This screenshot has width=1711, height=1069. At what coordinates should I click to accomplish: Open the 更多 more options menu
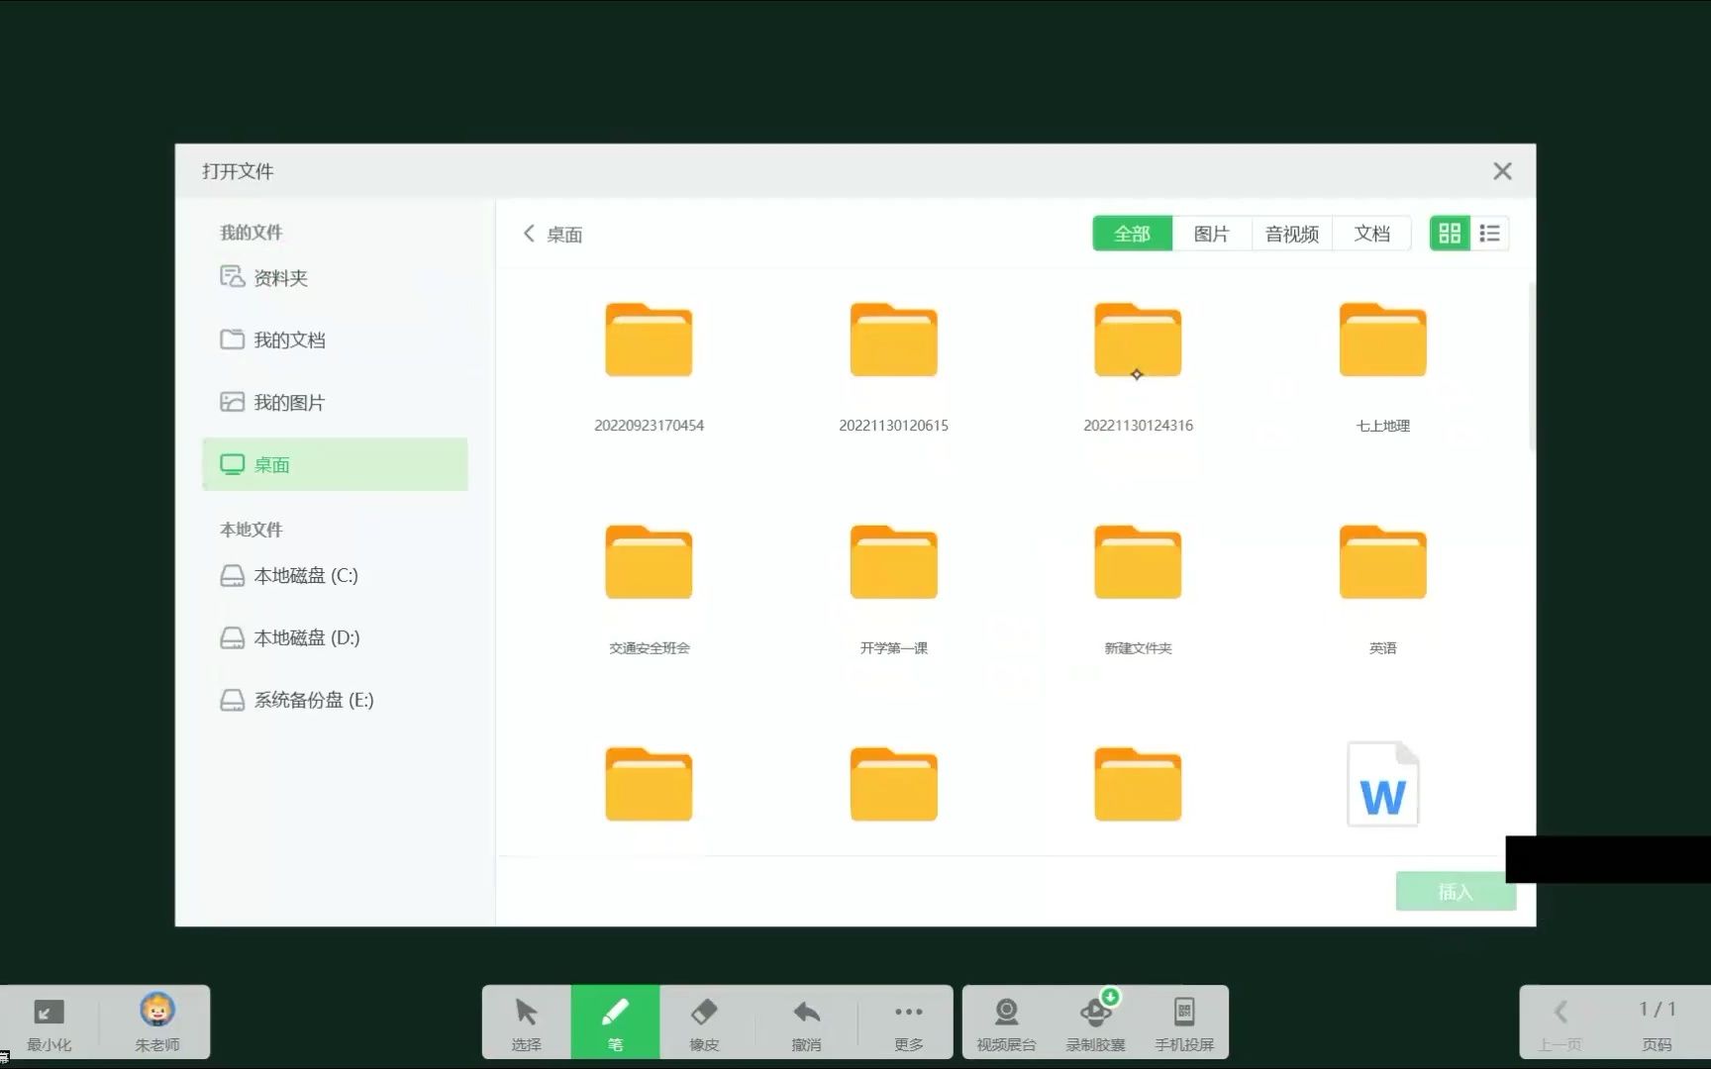click(x=908, y=1021)
